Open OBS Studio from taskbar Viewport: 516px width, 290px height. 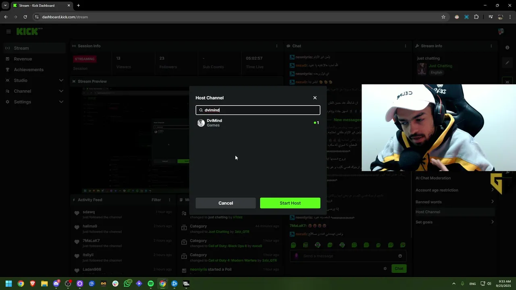[x=68, y=284]
